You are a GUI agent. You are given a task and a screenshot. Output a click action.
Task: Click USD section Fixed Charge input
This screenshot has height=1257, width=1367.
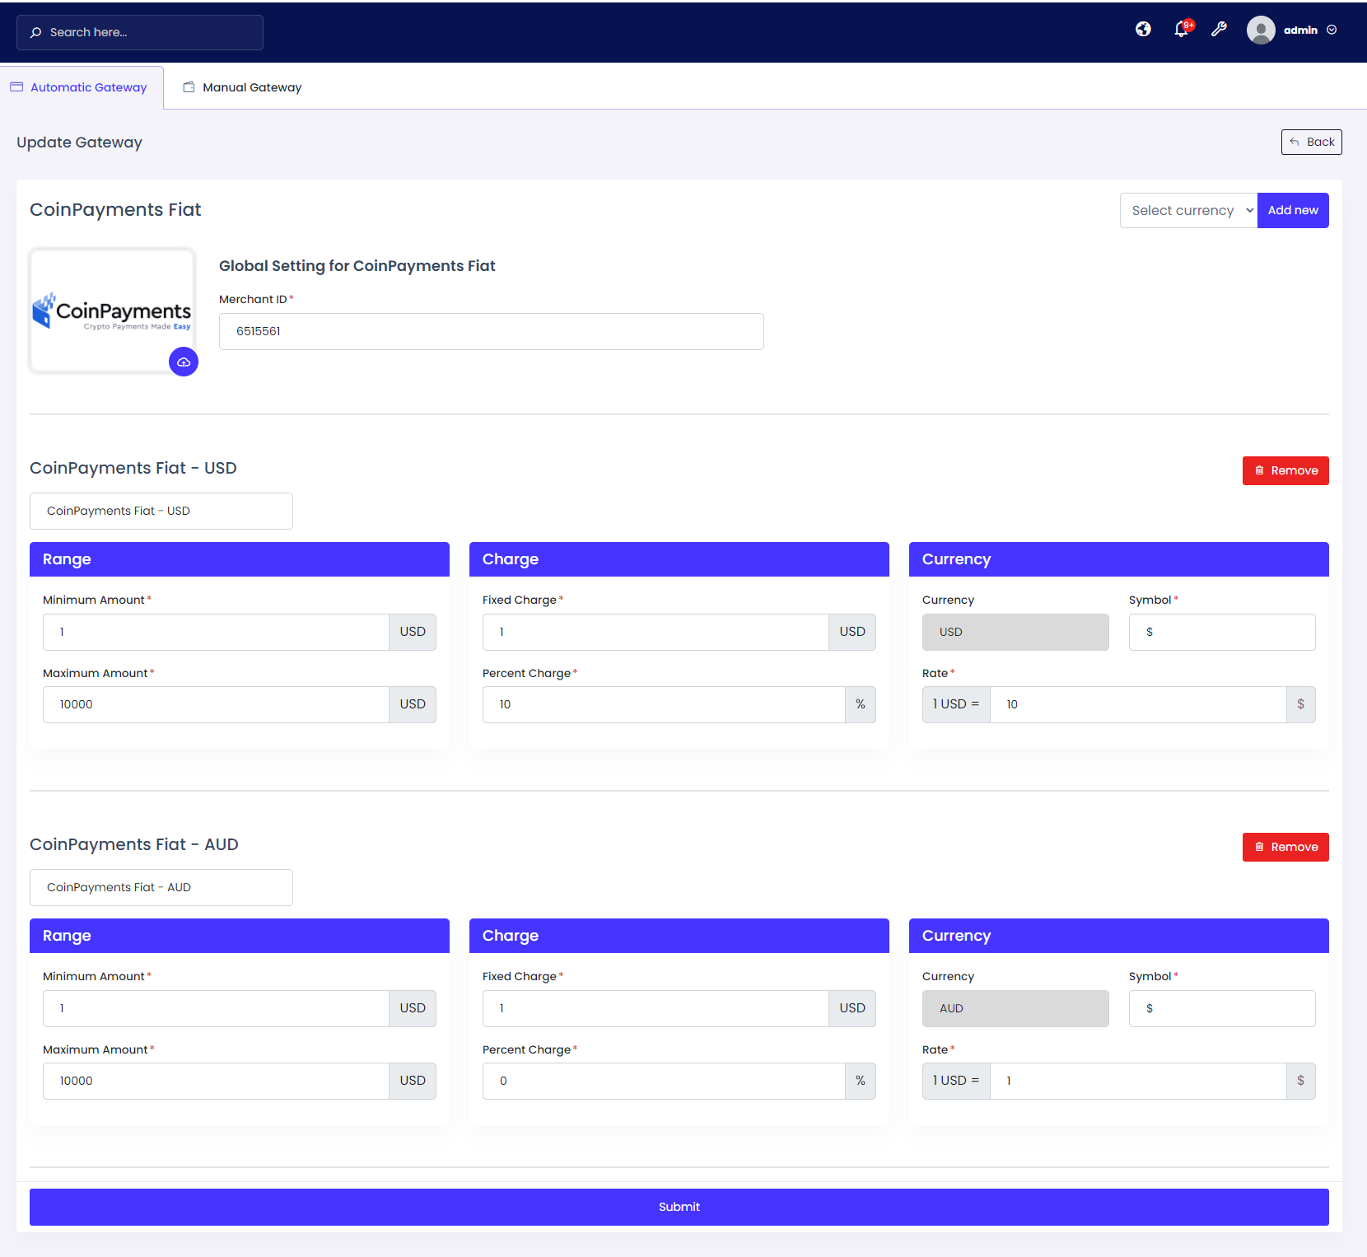click(656, 633)
